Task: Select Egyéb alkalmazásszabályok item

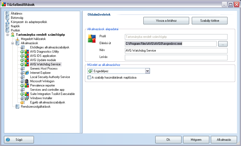Action: click(x=48, y=102)
